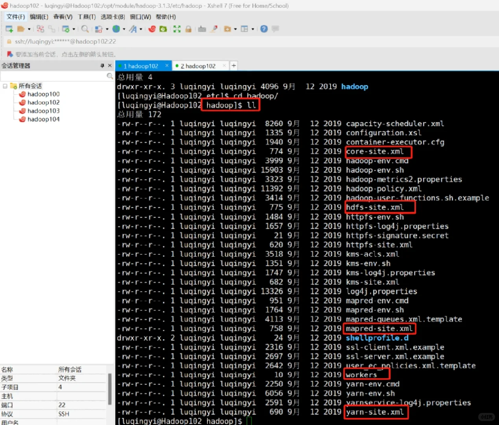The height and width of the screenshot is (425, 499).
Task: Open a session using the folder toolbar icon
Action: click(21, 29)
